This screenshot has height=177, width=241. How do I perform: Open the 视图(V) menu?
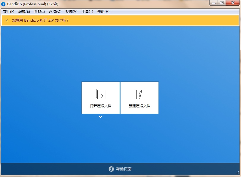(71, 12)
